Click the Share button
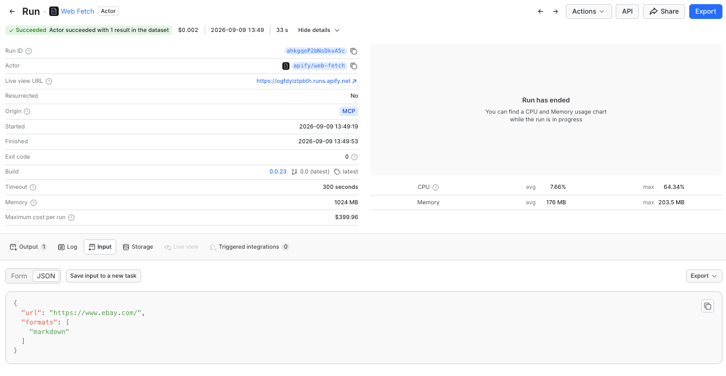726x376 pixels. click(x=664, y=11)
